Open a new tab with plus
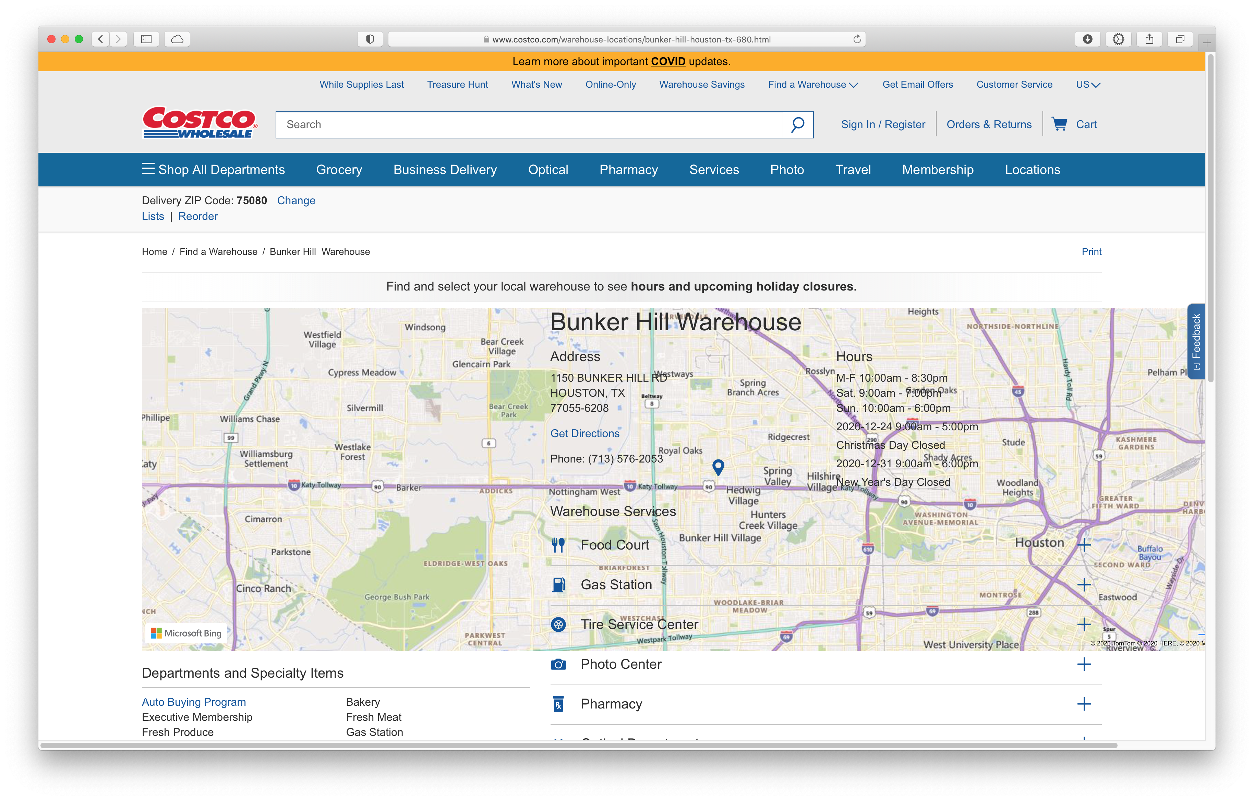 pyautogui.click(x=1207, y=43)
